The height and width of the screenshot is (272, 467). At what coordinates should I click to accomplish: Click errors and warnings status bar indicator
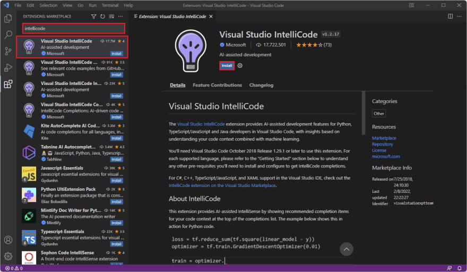click(x=14, y=268)
